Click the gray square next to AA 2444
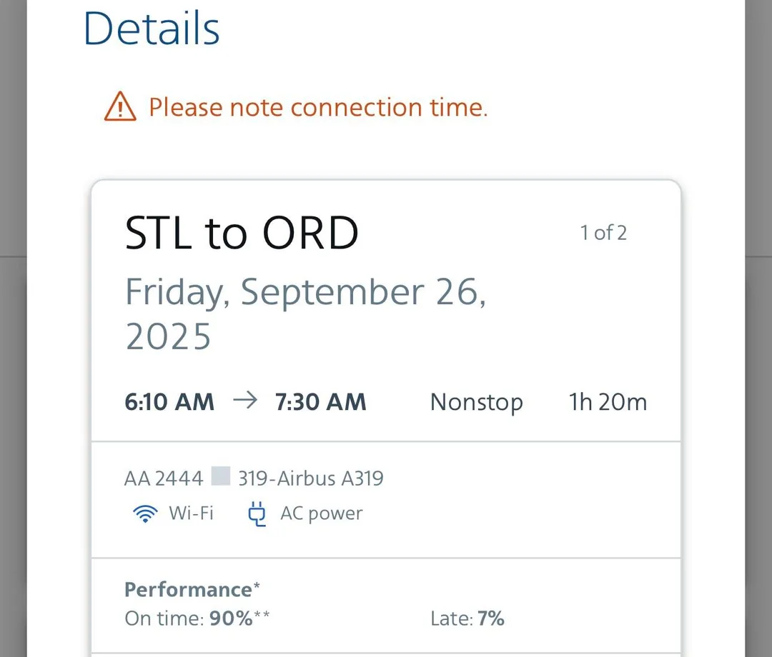This screenshot has height=657, width=772. 221,476
